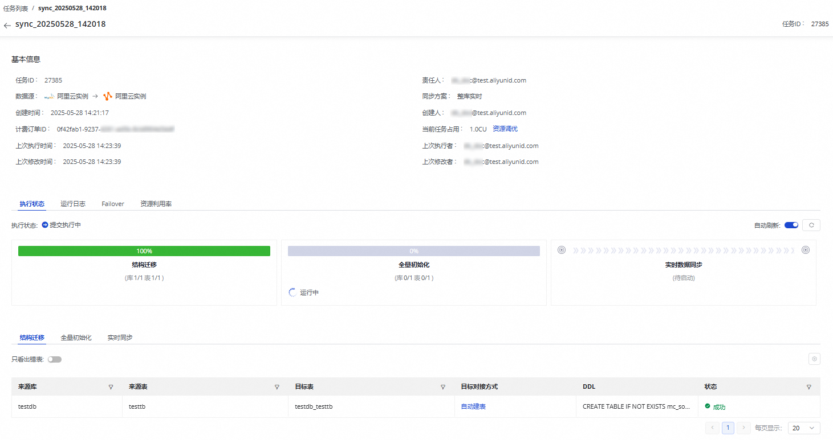This screenshot has height=440, width=833.
Task: Click the 目标对接方式 column header
Action: (x=480, y=386)
